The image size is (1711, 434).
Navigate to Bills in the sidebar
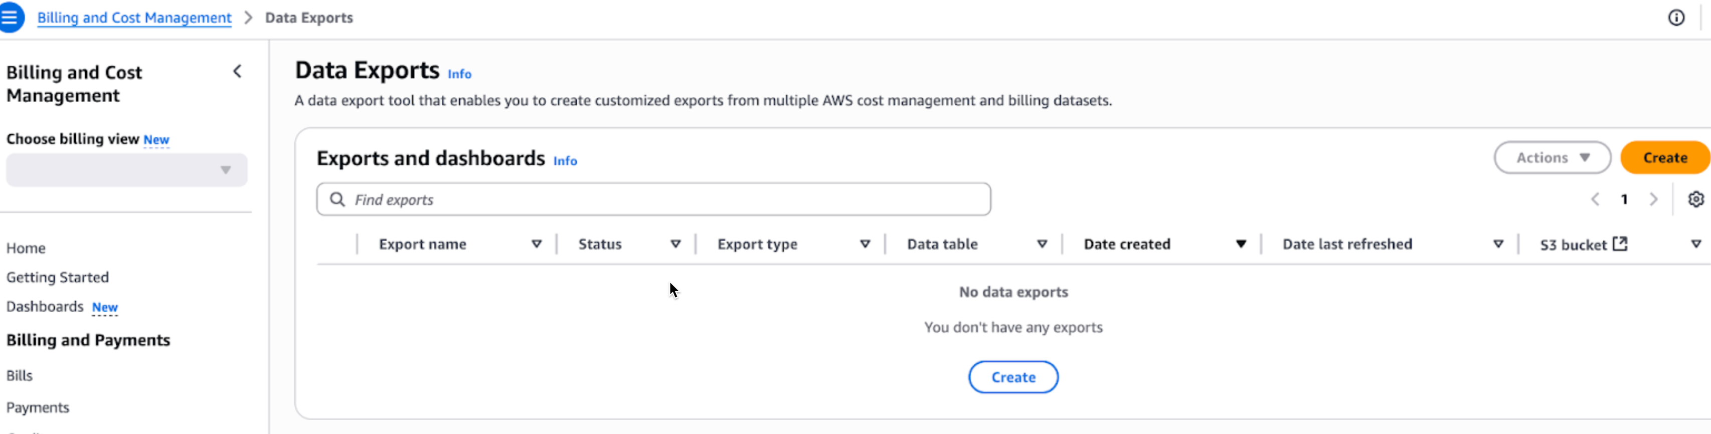point(19,375)
